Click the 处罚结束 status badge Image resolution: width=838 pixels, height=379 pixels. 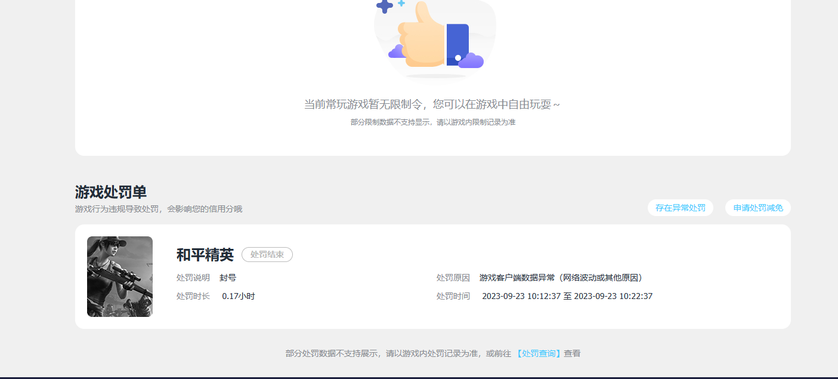(x=267, y=254)
